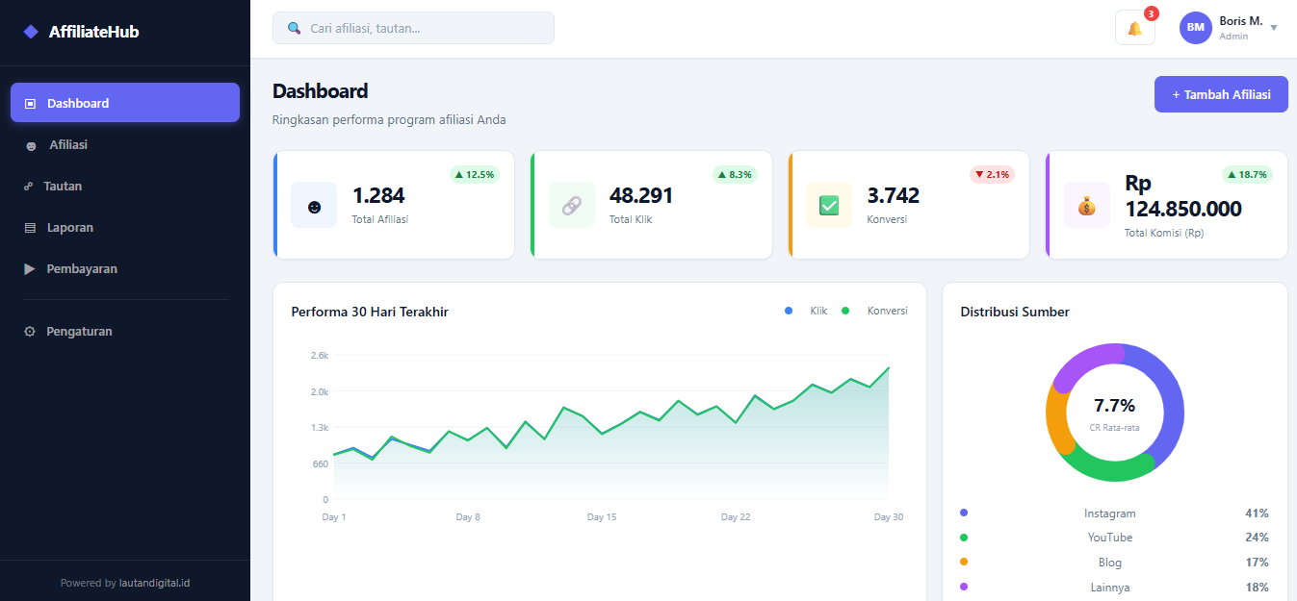Click the 48.291 Total Klik value
The image size is (1297, 601).
(641, 196)
